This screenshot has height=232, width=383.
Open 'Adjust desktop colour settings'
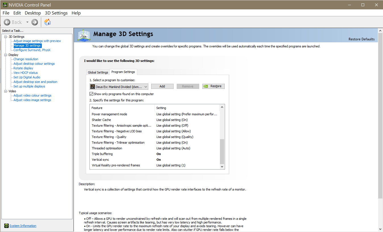(34, 64)
